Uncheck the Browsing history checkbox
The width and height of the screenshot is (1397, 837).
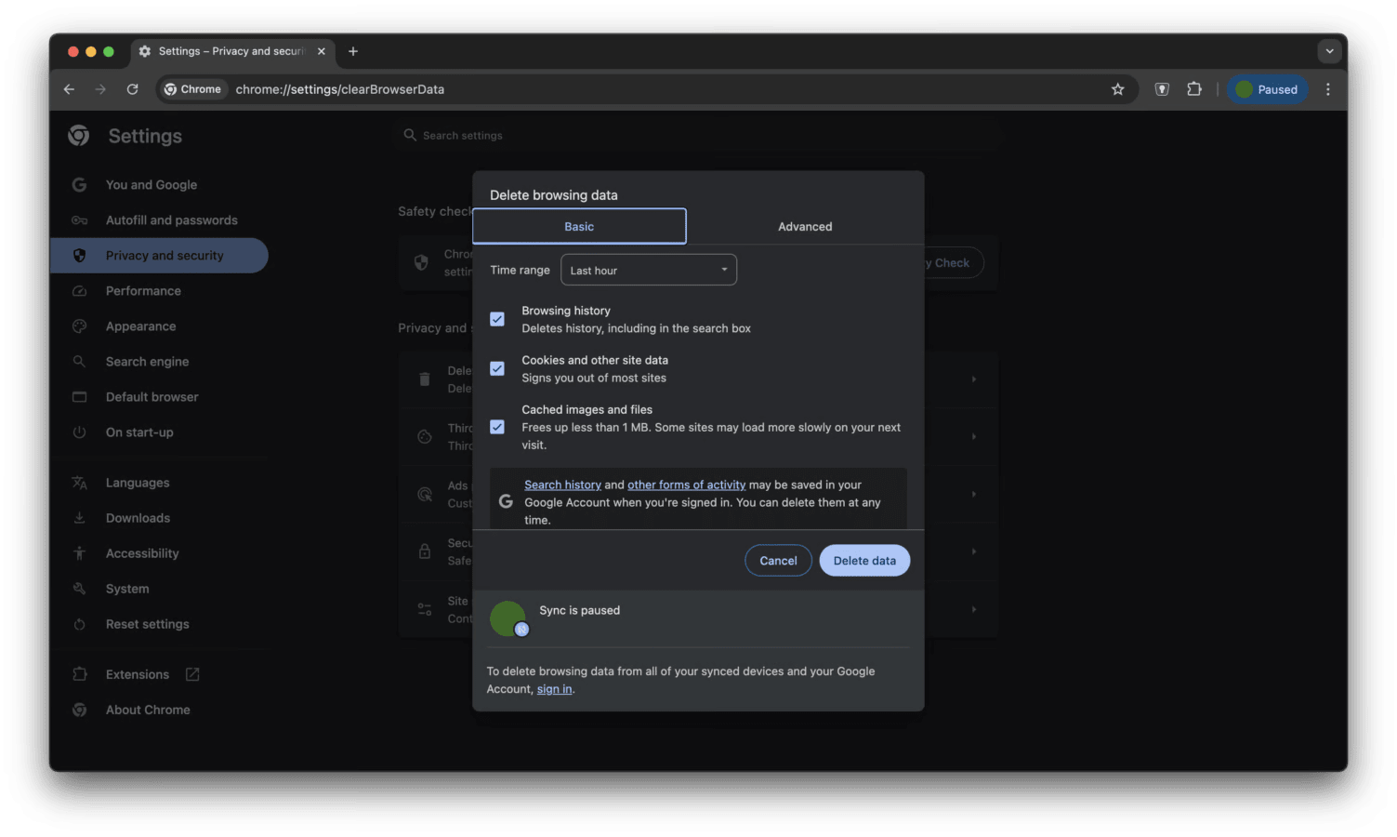tap(497, 319)
